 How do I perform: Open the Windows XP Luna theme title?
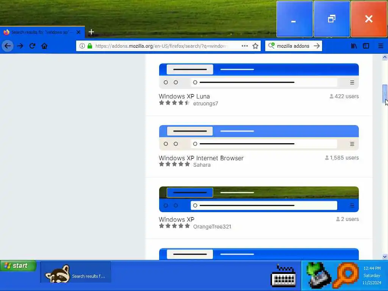[x=184, y=96]
